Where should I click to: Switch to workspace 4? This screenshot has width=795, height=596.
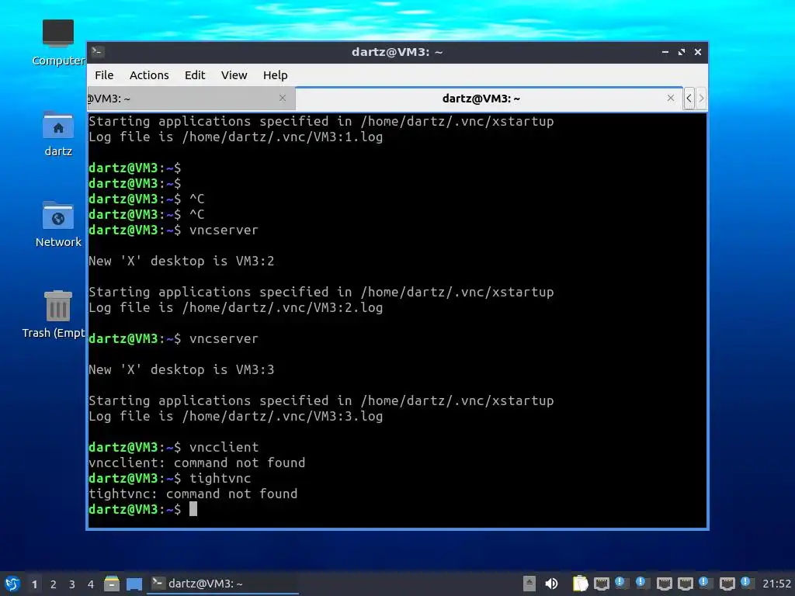click(91, 584)
